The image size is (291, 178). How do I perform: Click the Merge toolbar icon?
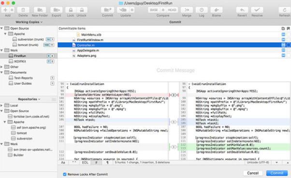(187, 10)
